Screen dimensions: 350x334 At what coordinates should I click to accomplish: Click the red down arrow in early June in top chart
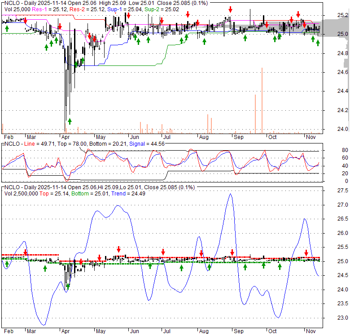point(128,16)
